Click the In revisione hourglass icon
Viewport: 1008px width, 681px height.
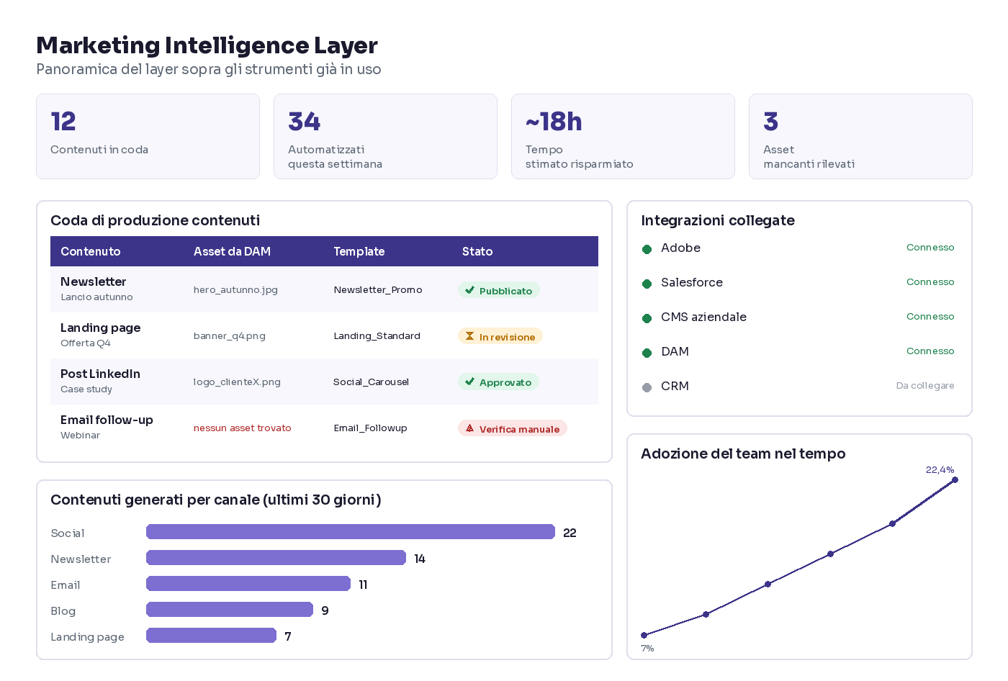pyautogui.click(x=469, y=336)
